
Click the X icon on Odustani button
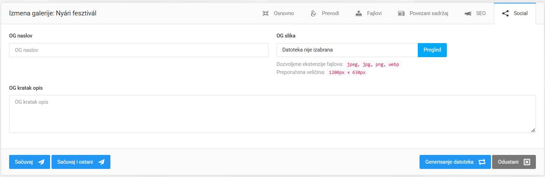coord(527,162)
